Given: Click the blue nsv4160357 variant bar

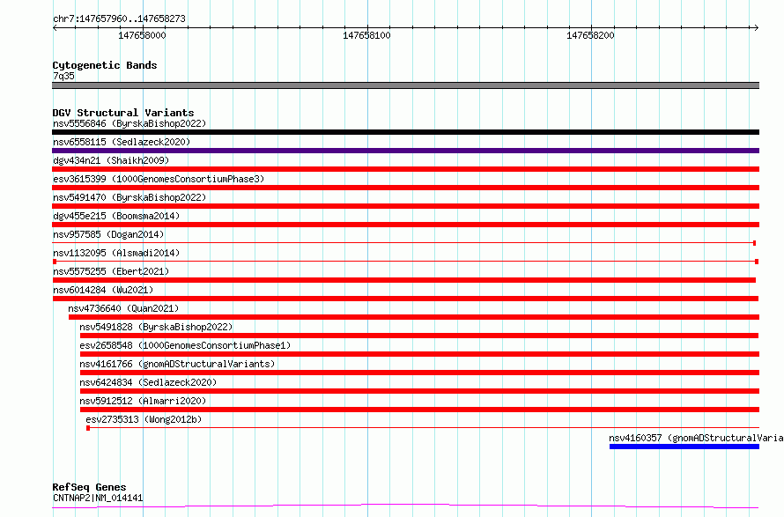Looking at the screenshot, I should click(x=684, y=447).
